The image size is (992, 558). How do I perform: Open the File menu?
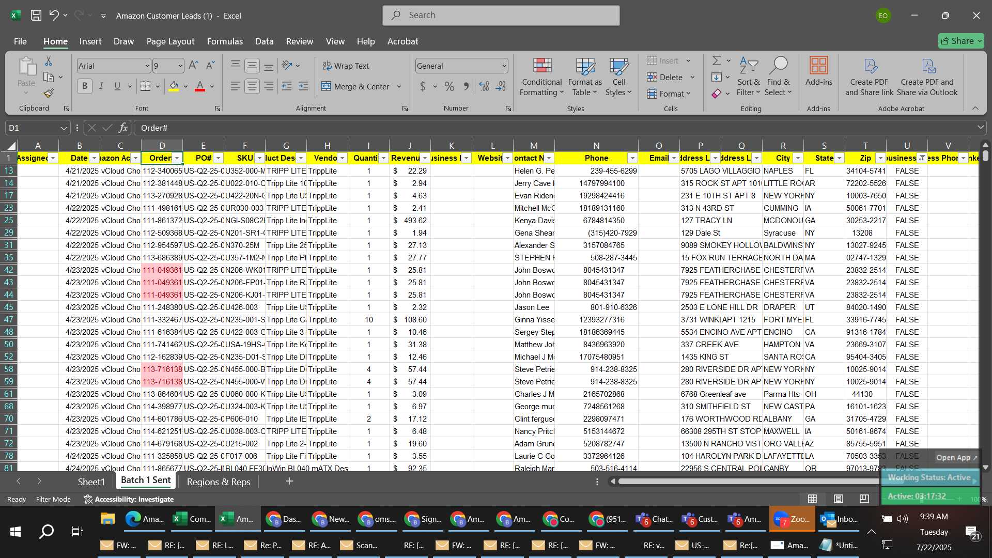[x=20, y=41]
